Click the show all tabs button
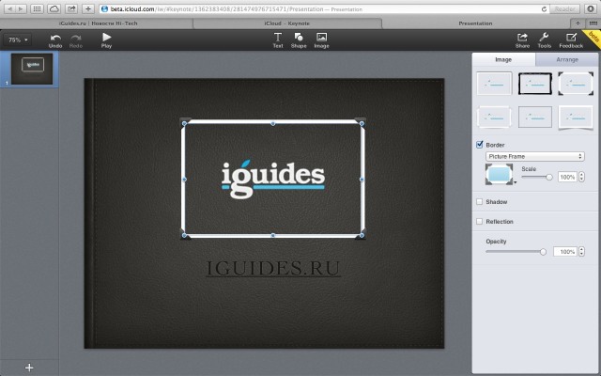 pyautogui.click(x=593, y=23)
